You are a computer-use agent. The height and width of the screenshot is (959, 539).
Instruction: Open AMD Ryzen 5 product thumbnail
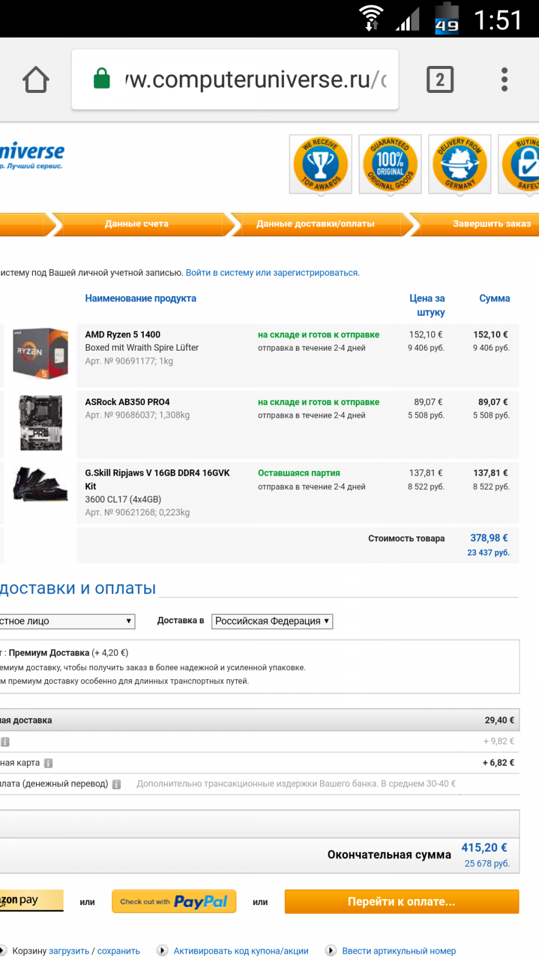pyautogui.click(x=41, y=353)
